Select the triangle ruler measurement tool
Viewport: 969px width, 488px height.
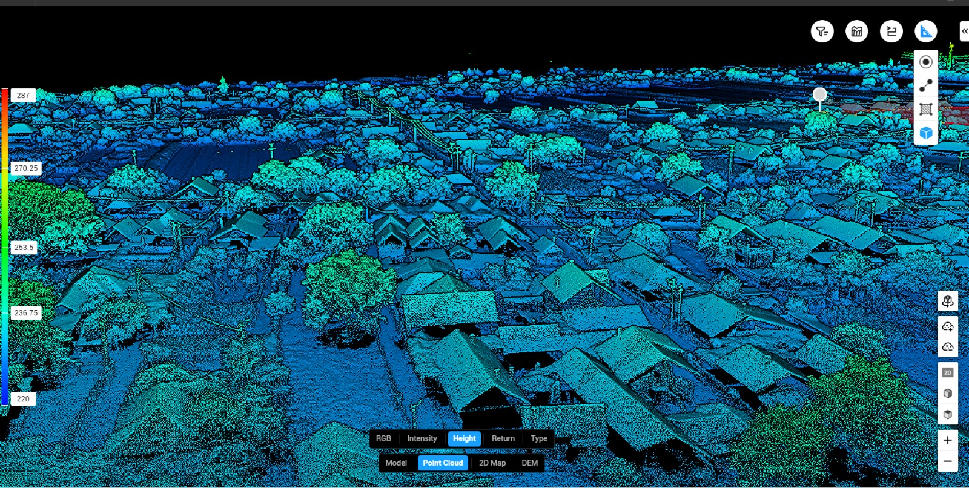(925, 31)
